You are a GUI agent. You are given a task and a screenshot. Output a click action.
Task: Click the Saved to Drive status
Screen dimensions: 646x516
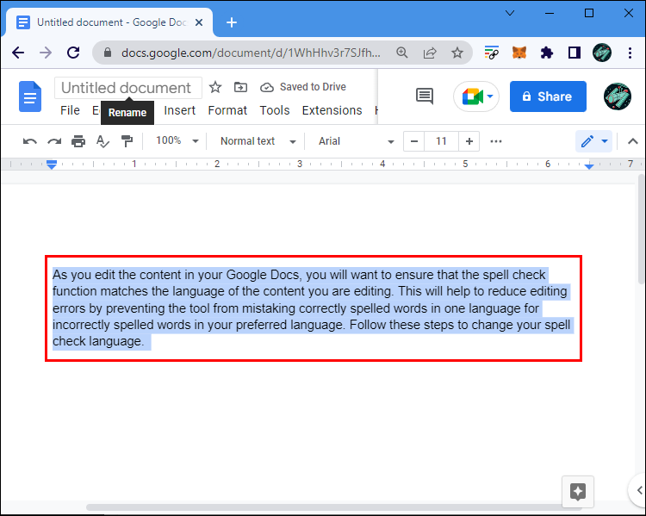pos(303,87)
